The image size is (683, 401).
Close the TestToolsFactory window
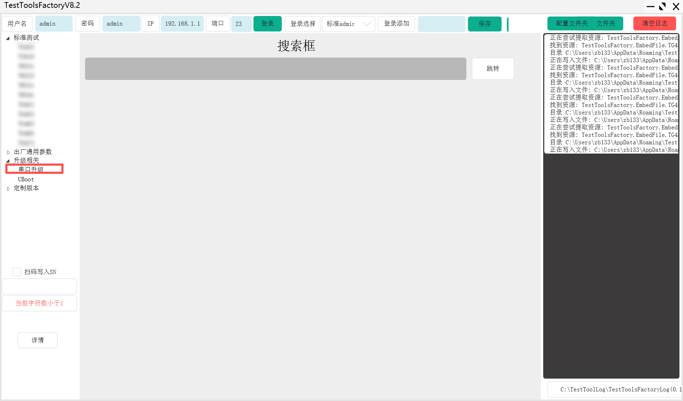(676, 6)
